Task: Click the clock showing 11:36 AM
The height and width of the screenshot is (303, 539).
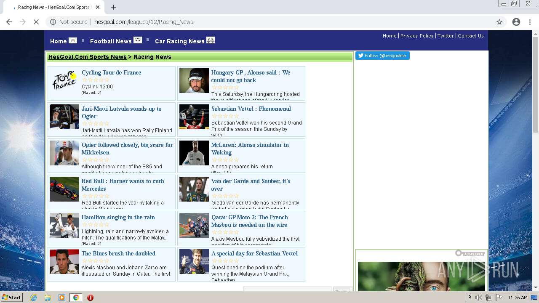Action: coord(518,298)
